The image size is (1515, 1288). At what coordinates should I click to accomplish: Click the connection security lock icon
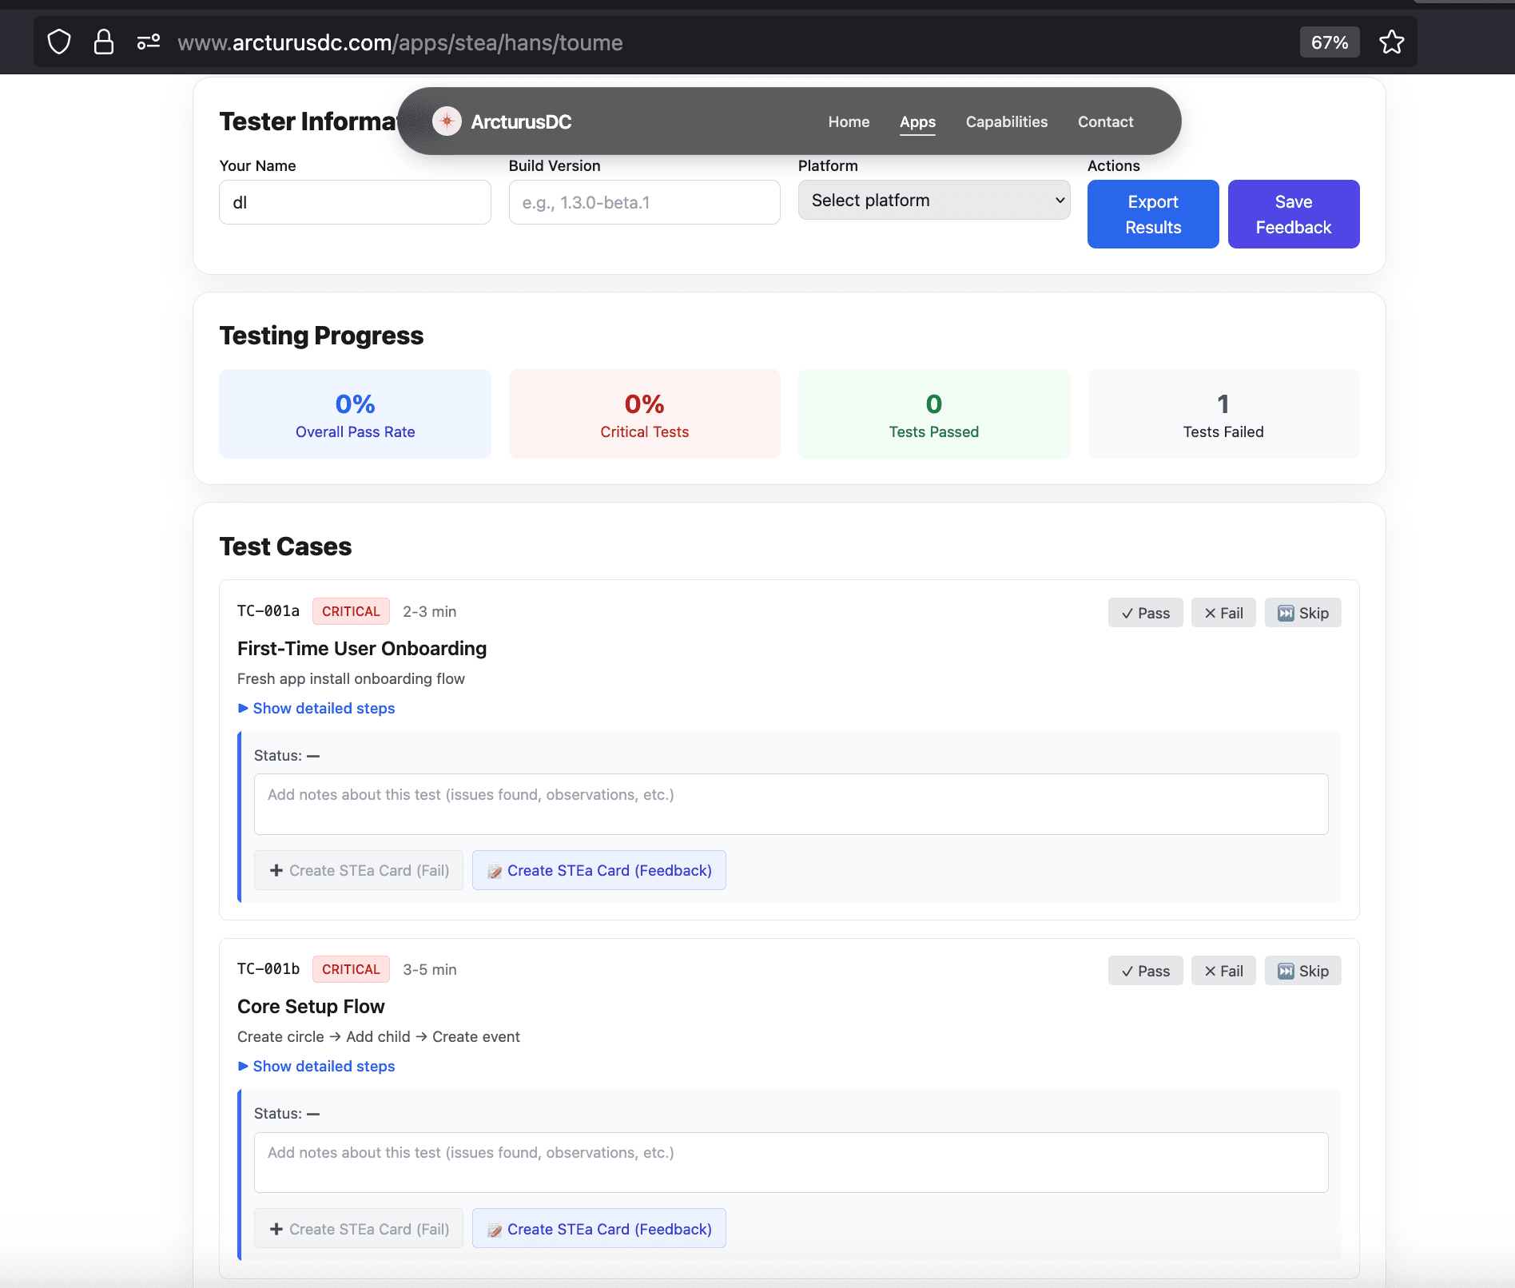[x=104, y=42]
